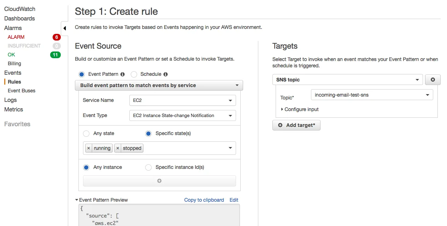Choose the 'Any state' option

86,134
